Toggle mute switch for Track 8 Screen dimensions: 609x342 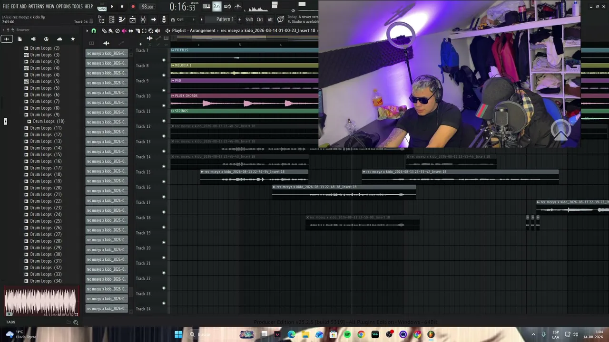(164, 75)
